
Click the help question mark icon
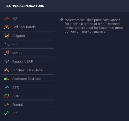point(62,20)
